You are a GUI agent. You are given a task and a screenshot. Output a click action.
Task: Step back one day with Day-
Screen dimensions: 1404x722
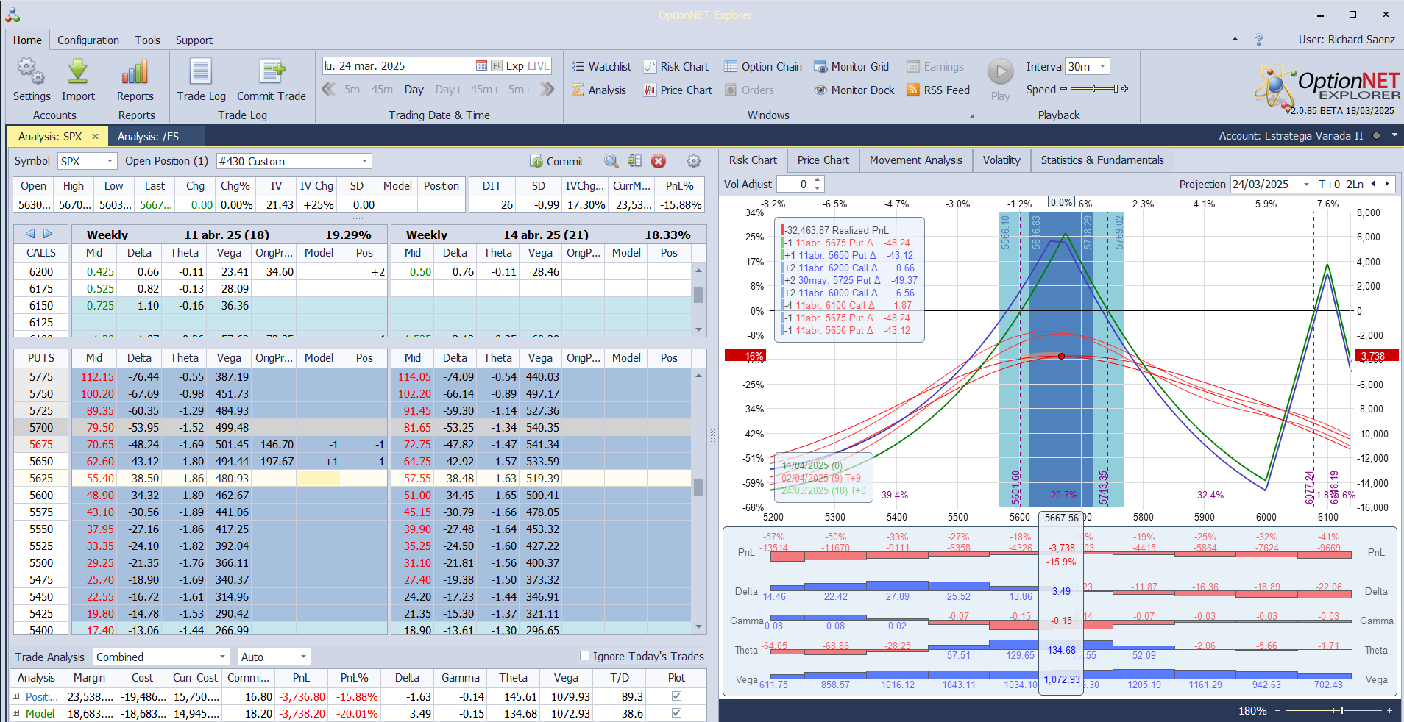pyautogui.click(x=416, y=90)
